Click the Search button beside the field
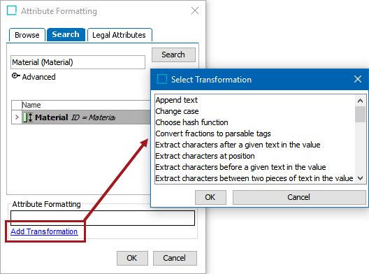 (x=173, y=55)
